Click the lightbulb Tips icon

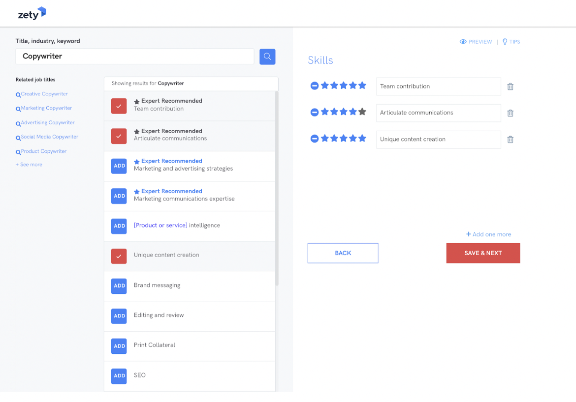[x=505, y=42]
